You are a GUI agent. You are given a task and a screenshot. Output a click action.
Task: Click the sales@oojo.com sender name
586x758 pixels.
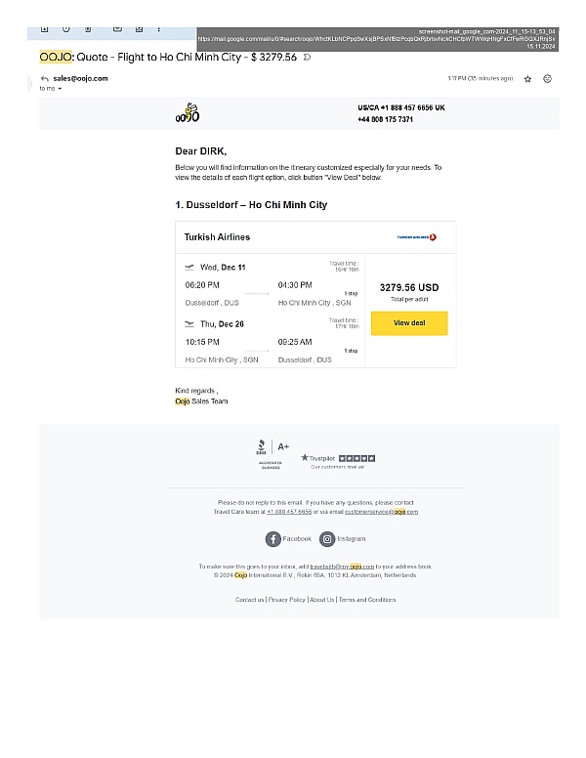click(80, 78)
